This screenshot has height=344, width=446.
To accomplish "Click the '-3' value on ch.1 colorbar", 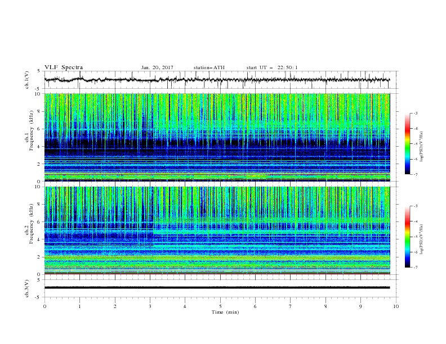I will tap(415, 113).
